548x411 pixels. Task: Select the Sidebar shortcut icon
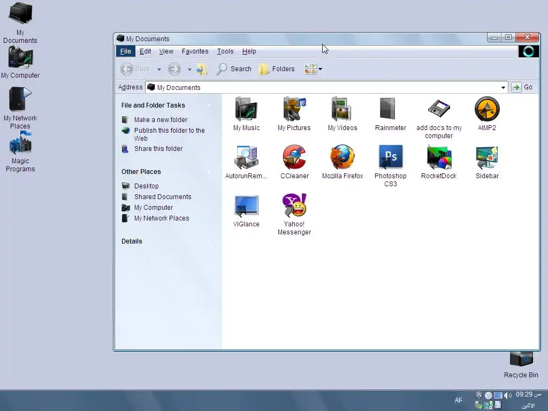pos(487,157)
